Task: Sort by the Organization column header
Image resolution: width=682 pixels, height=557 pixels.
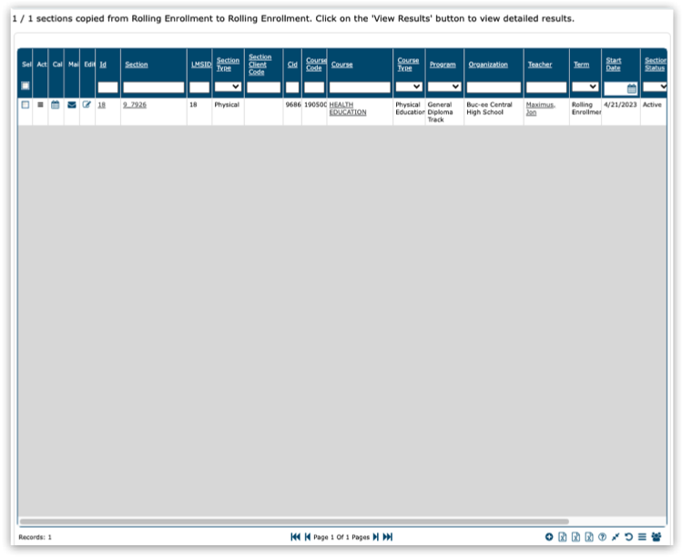Action: point(488,65)
